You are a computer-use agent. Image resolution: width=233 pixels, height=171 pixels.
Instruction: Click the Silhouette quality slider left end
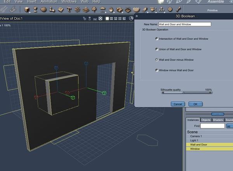point(163,92)
